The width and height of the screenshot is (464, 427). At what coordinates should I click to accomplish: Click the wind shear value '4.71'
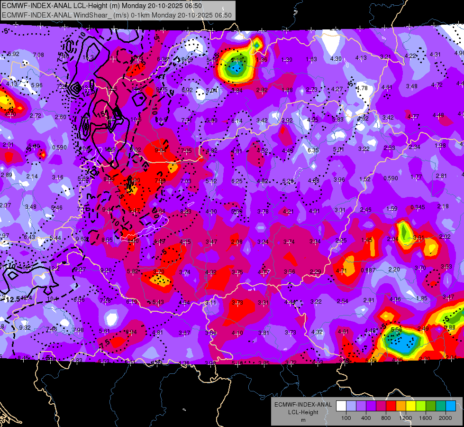(x=341, y=270)
